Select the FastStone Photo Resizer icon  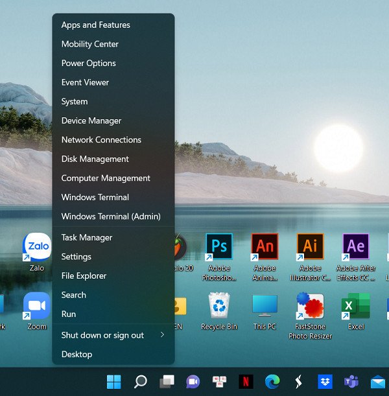point(310,306)
